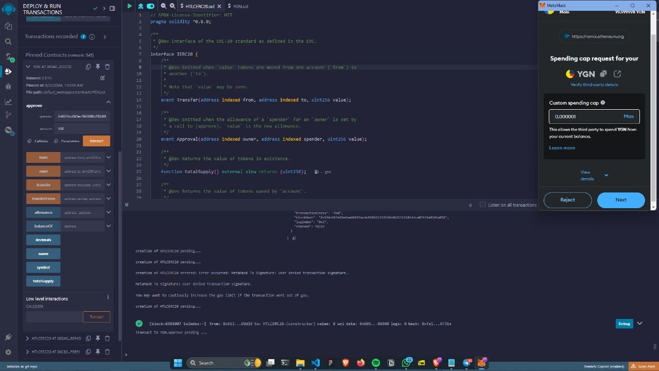
Task: Open Firefox from the Windows taskbar
Action: click(x=360, y=363)
